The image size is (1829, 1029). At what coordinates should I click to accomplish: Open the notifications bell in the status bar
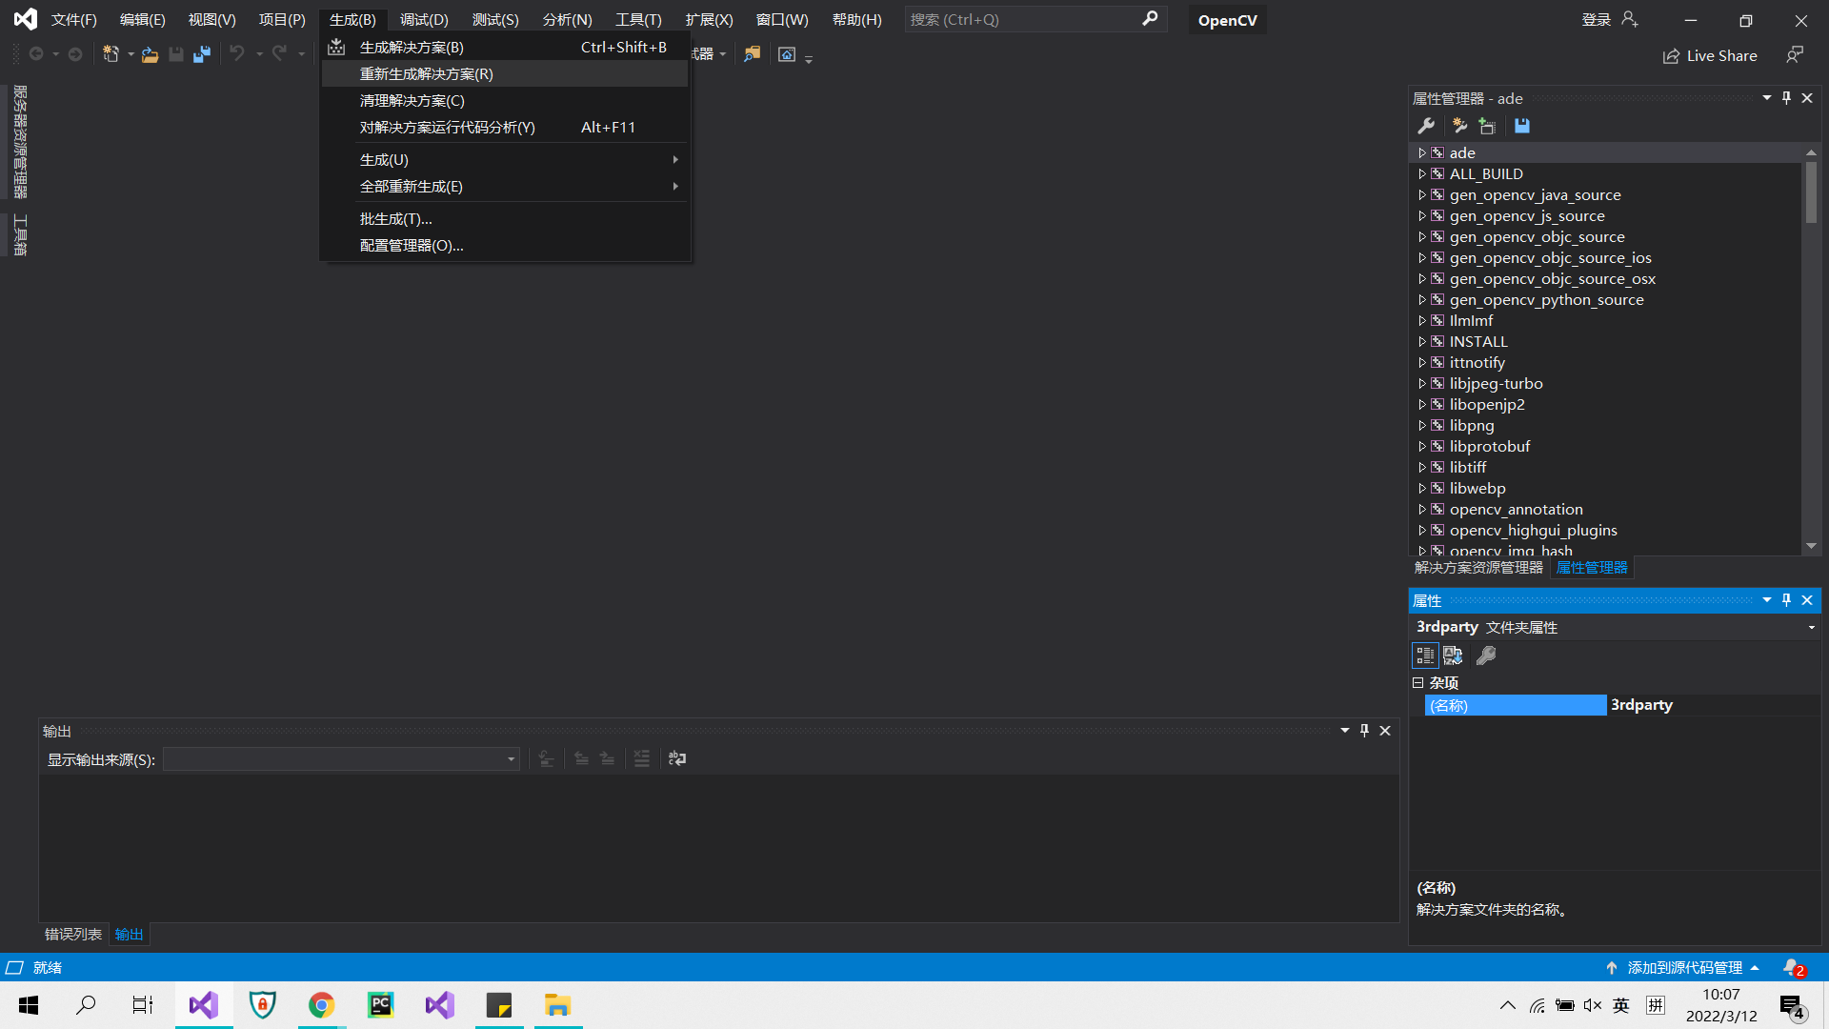tap(1793, 967)
